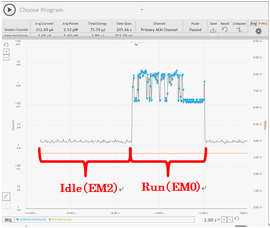Open the 2.00 s time scale dropdown
270x228 pixels.
[212, 220]
